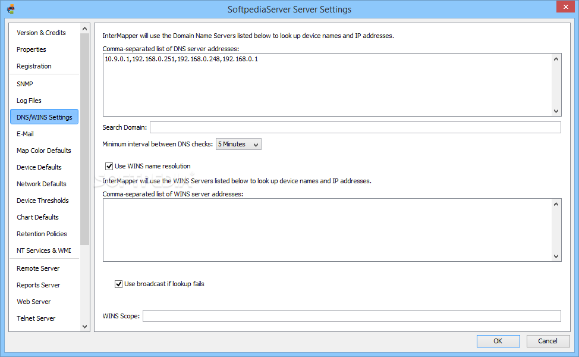The width and height of the screenshot is (579, 357).
Task: Open the Registration settings page
Action: coord(34,66)
